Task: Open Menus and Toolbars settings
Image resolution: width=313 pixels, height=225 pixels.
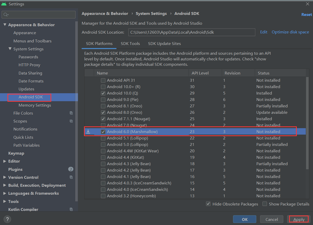Action: pyautogui.click(x=32, y=41)
